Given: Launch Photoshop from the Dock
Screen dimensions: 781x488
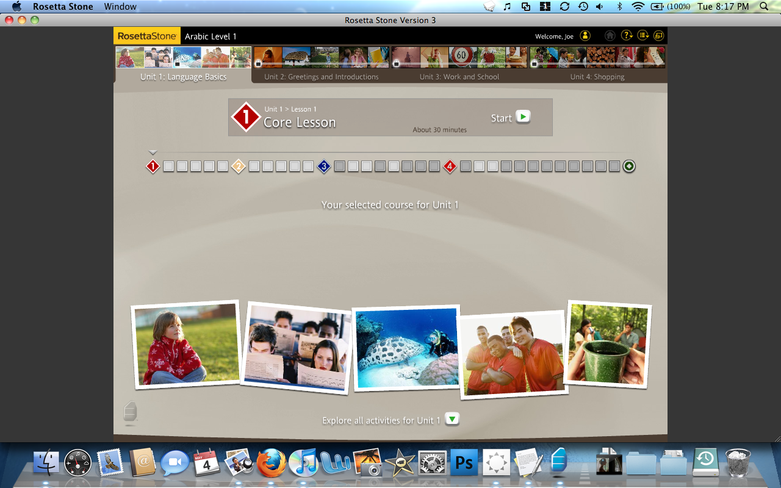Looking at the screenshot, I should coord(464,463).
